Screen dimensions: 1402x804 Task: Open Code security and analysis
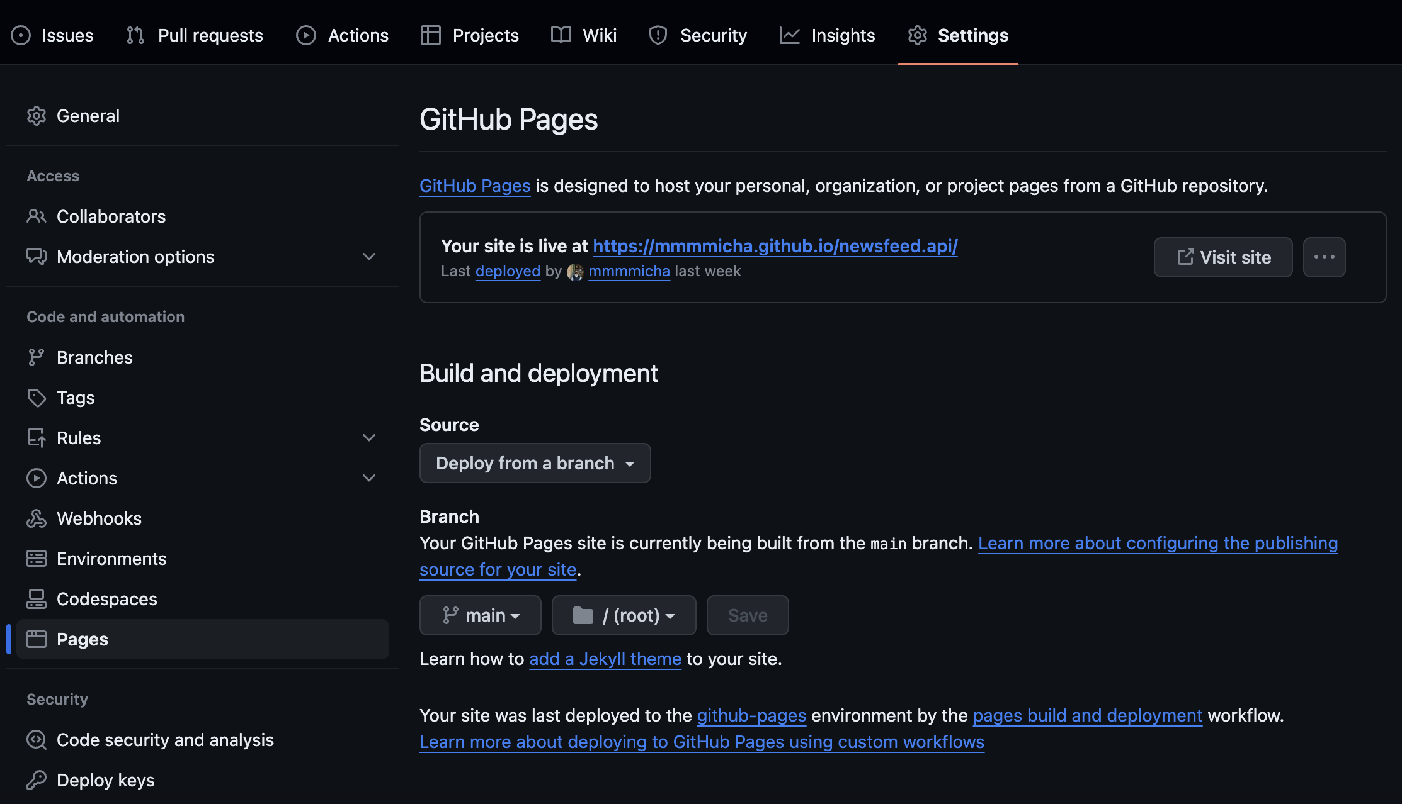pos(203,740)
